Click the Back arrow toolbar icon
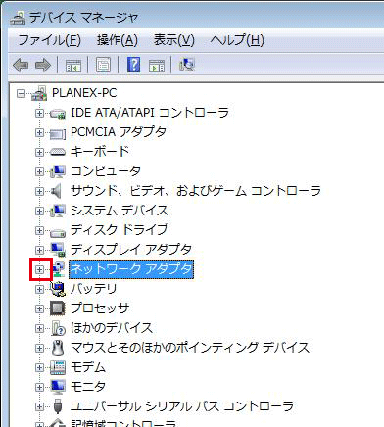Screen dimensions: 384x427 point(21,65)
